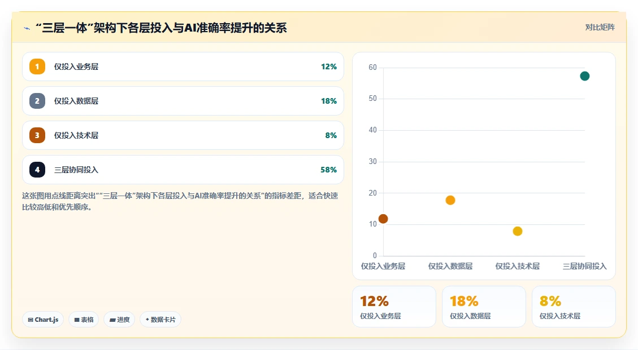Click the 仅投入业务层 x-axis label
Viewport: 638px width, 350px height.
(383, 267)
